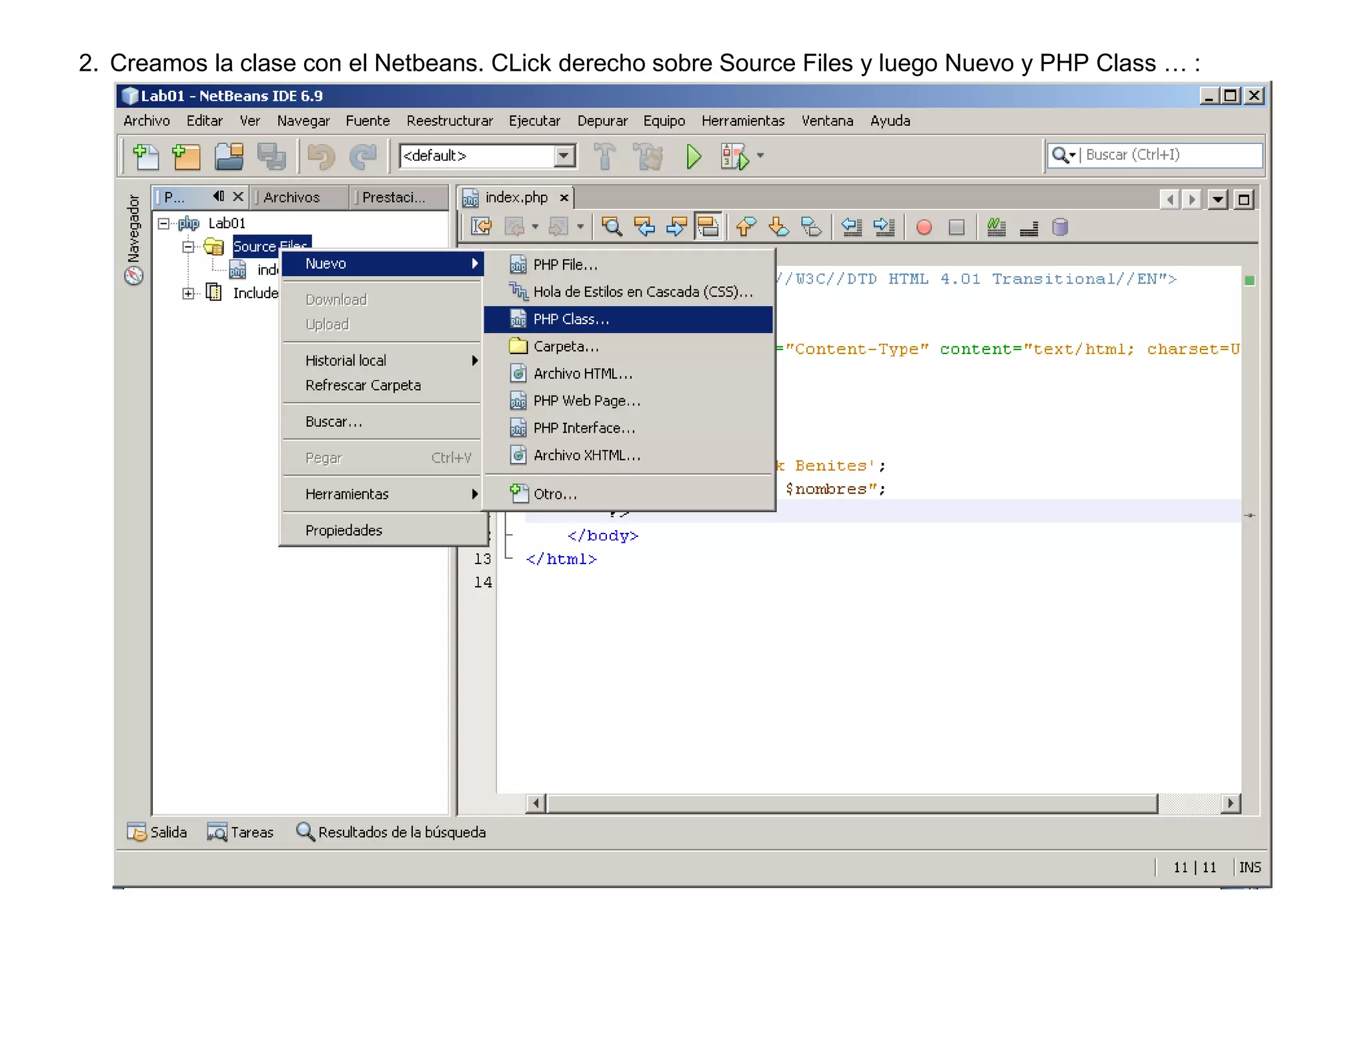Image resolution: width=1366 pixels, height=1055 pixels.
Task: Choose PHP File... from Nuevo submenu
Action: click(x=628, y=265)
